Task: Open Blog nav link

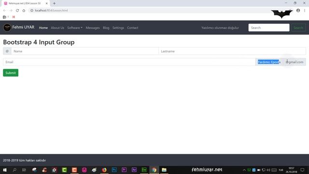Action: (106, 28)
